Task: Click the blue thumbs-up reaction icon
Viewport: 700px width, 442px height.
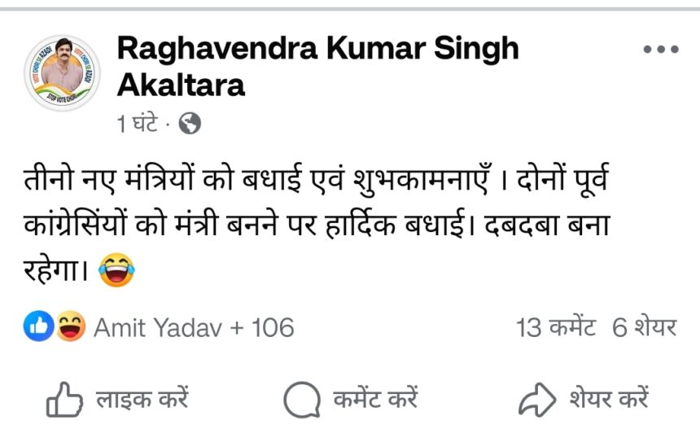Action: click(x=40, y=328)
